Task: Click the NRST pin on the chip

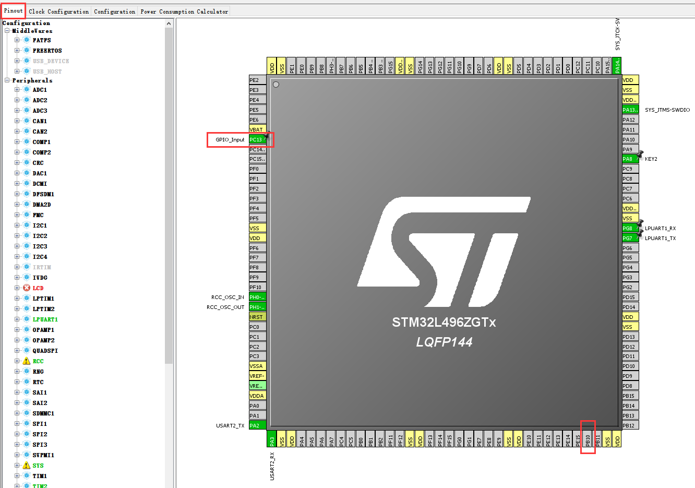Action: [257, 317]
